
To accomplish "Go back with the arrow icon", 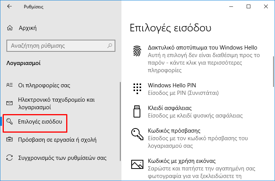I will [x=9, y=6].
